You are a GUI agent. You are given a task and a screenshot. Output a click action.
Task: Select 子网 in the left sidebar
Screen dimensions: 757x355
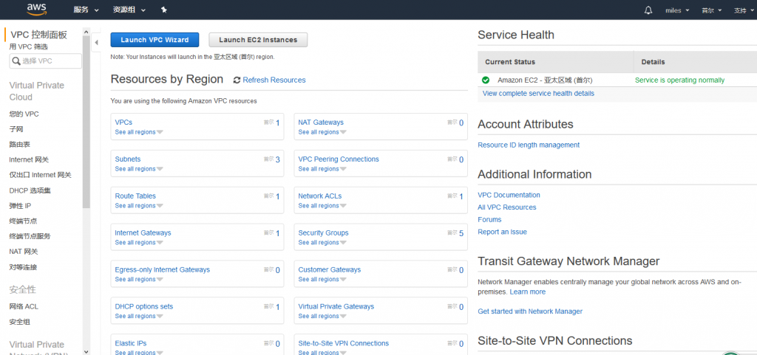pyautogui.click(x=16, y=129)
